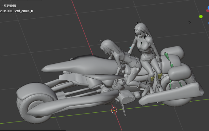209x131 pixels.
Task: Select the small grey bone near the gizmo
Action: (190, 22)
